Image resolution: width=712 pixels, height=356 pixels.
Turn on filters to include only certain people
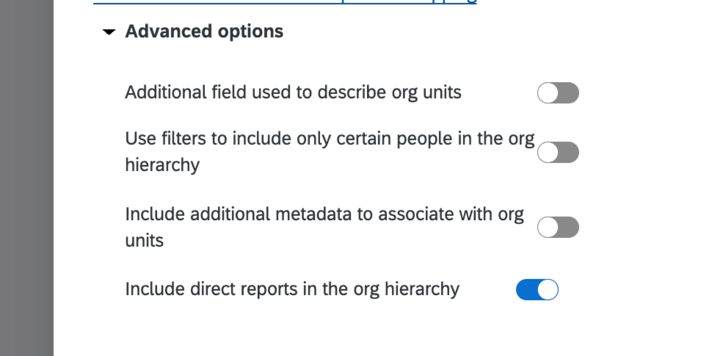[558, 152]
